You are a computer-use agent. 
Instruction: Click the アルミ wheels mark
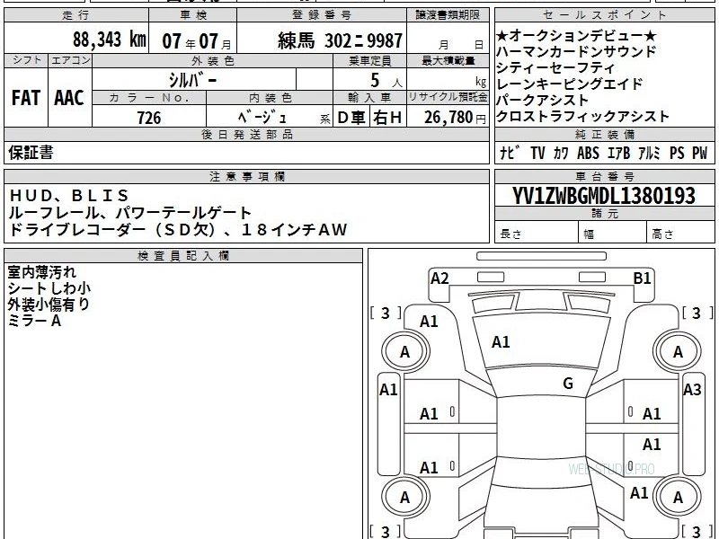click(649, 153)
